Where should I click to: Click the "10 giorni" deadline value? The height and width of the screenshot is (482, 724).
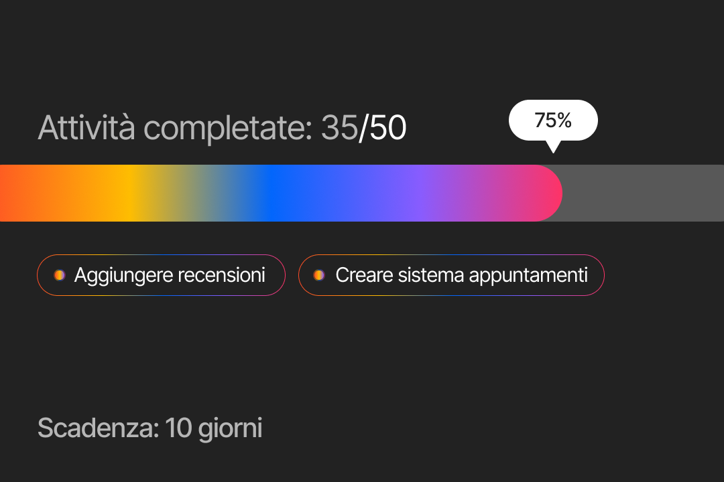pyautogui.click(x=214, y=428)
